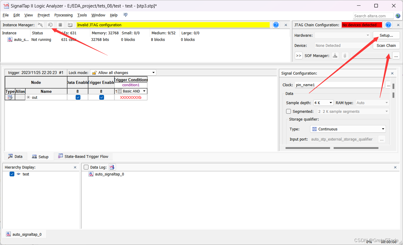Toggle Trigger Enable checkbox for out

pyautogui.click(x=101, y=97)
